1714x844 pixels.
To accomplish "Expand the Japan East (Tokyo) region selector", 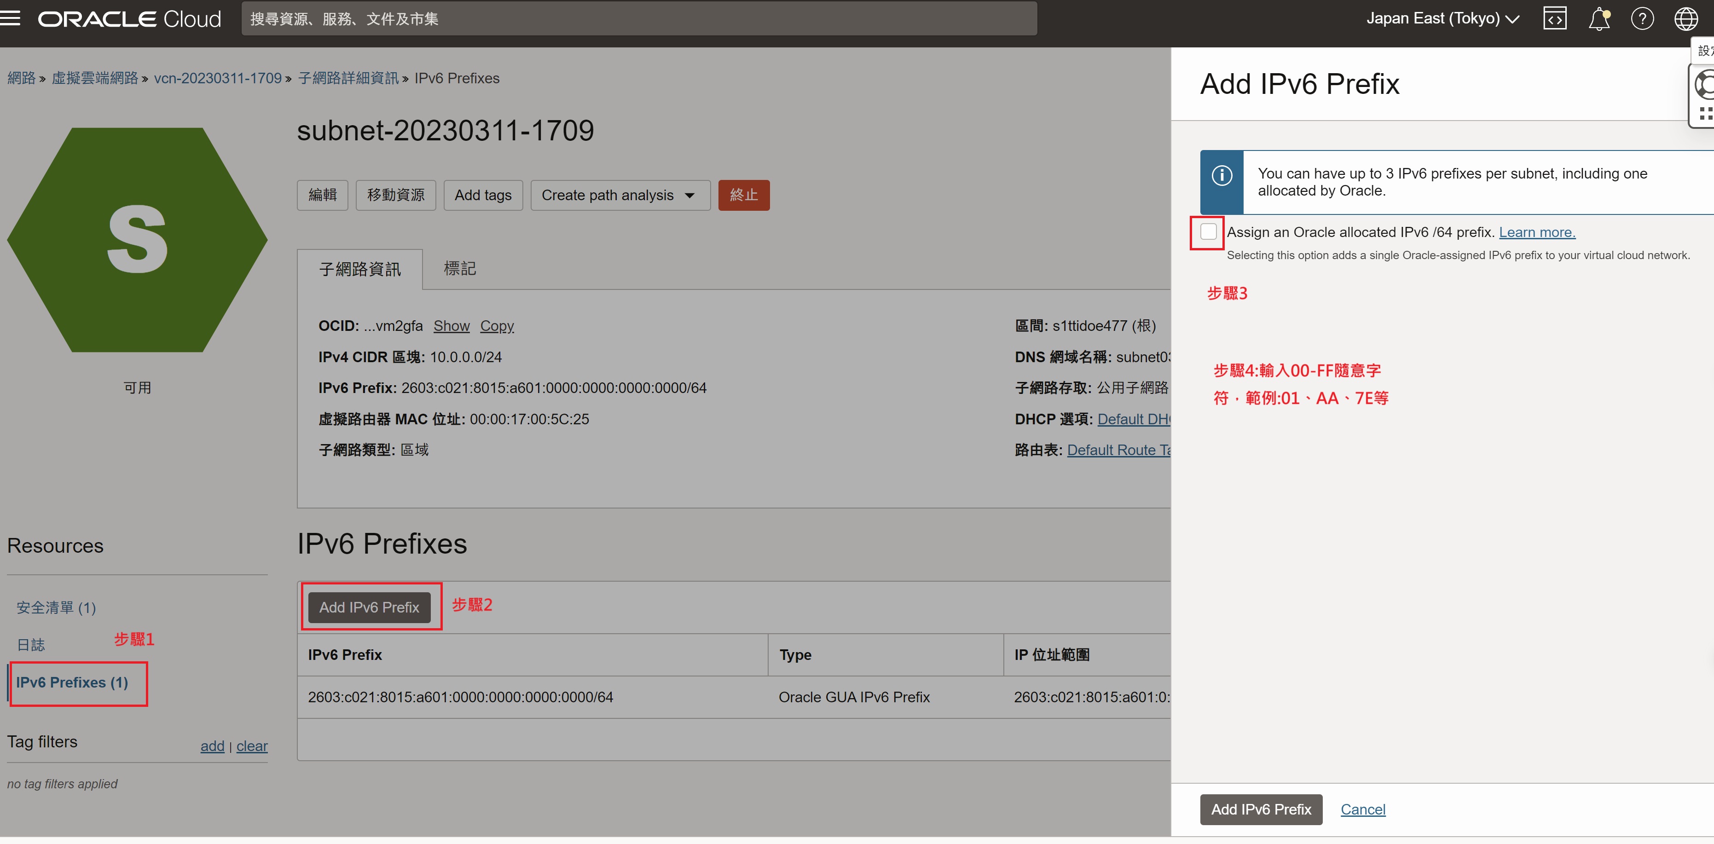I will (x=1442, y=18).
